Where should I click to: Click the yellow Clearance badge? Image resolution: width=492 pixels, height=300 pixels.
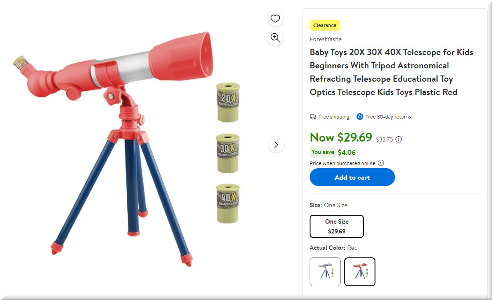(x=325, y=25)
